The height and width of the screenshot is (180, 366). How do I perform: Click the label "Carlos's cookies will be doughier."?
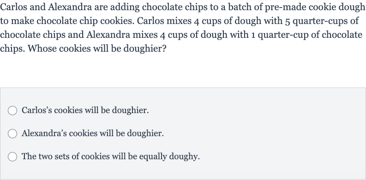[x=85, y=110]
